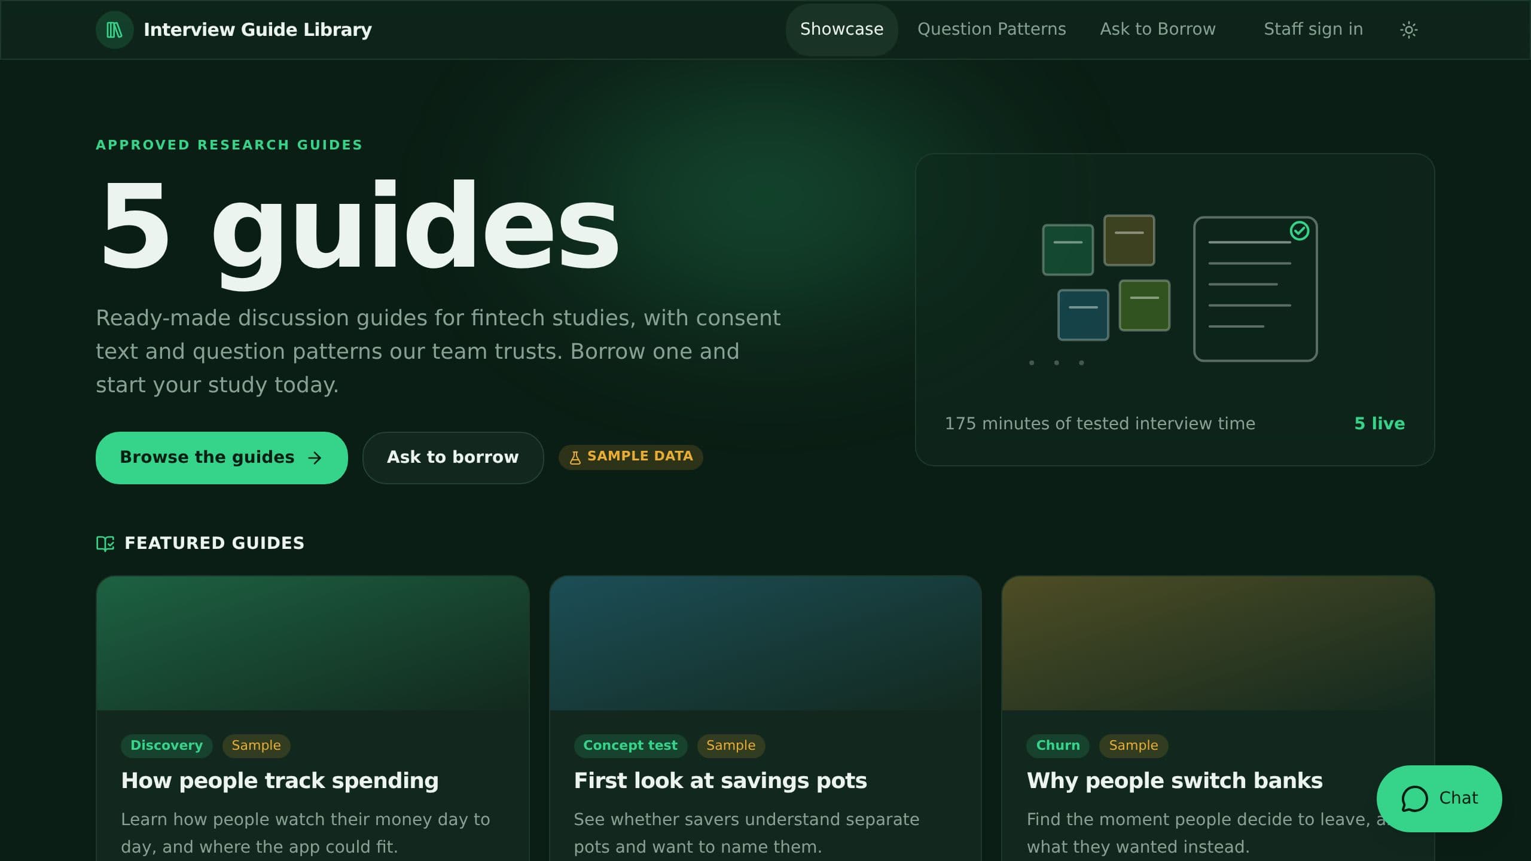Viewport: 1531px width, 861px height.
Task: Click the 5 live status text
Action: (x=1379, y=423)
